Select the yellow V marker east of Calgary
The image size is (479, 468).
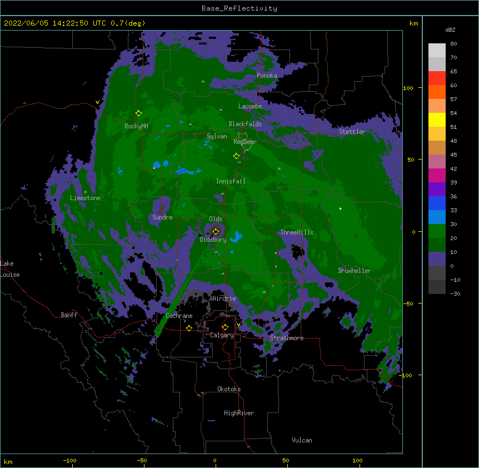click(x=238, y=325)
